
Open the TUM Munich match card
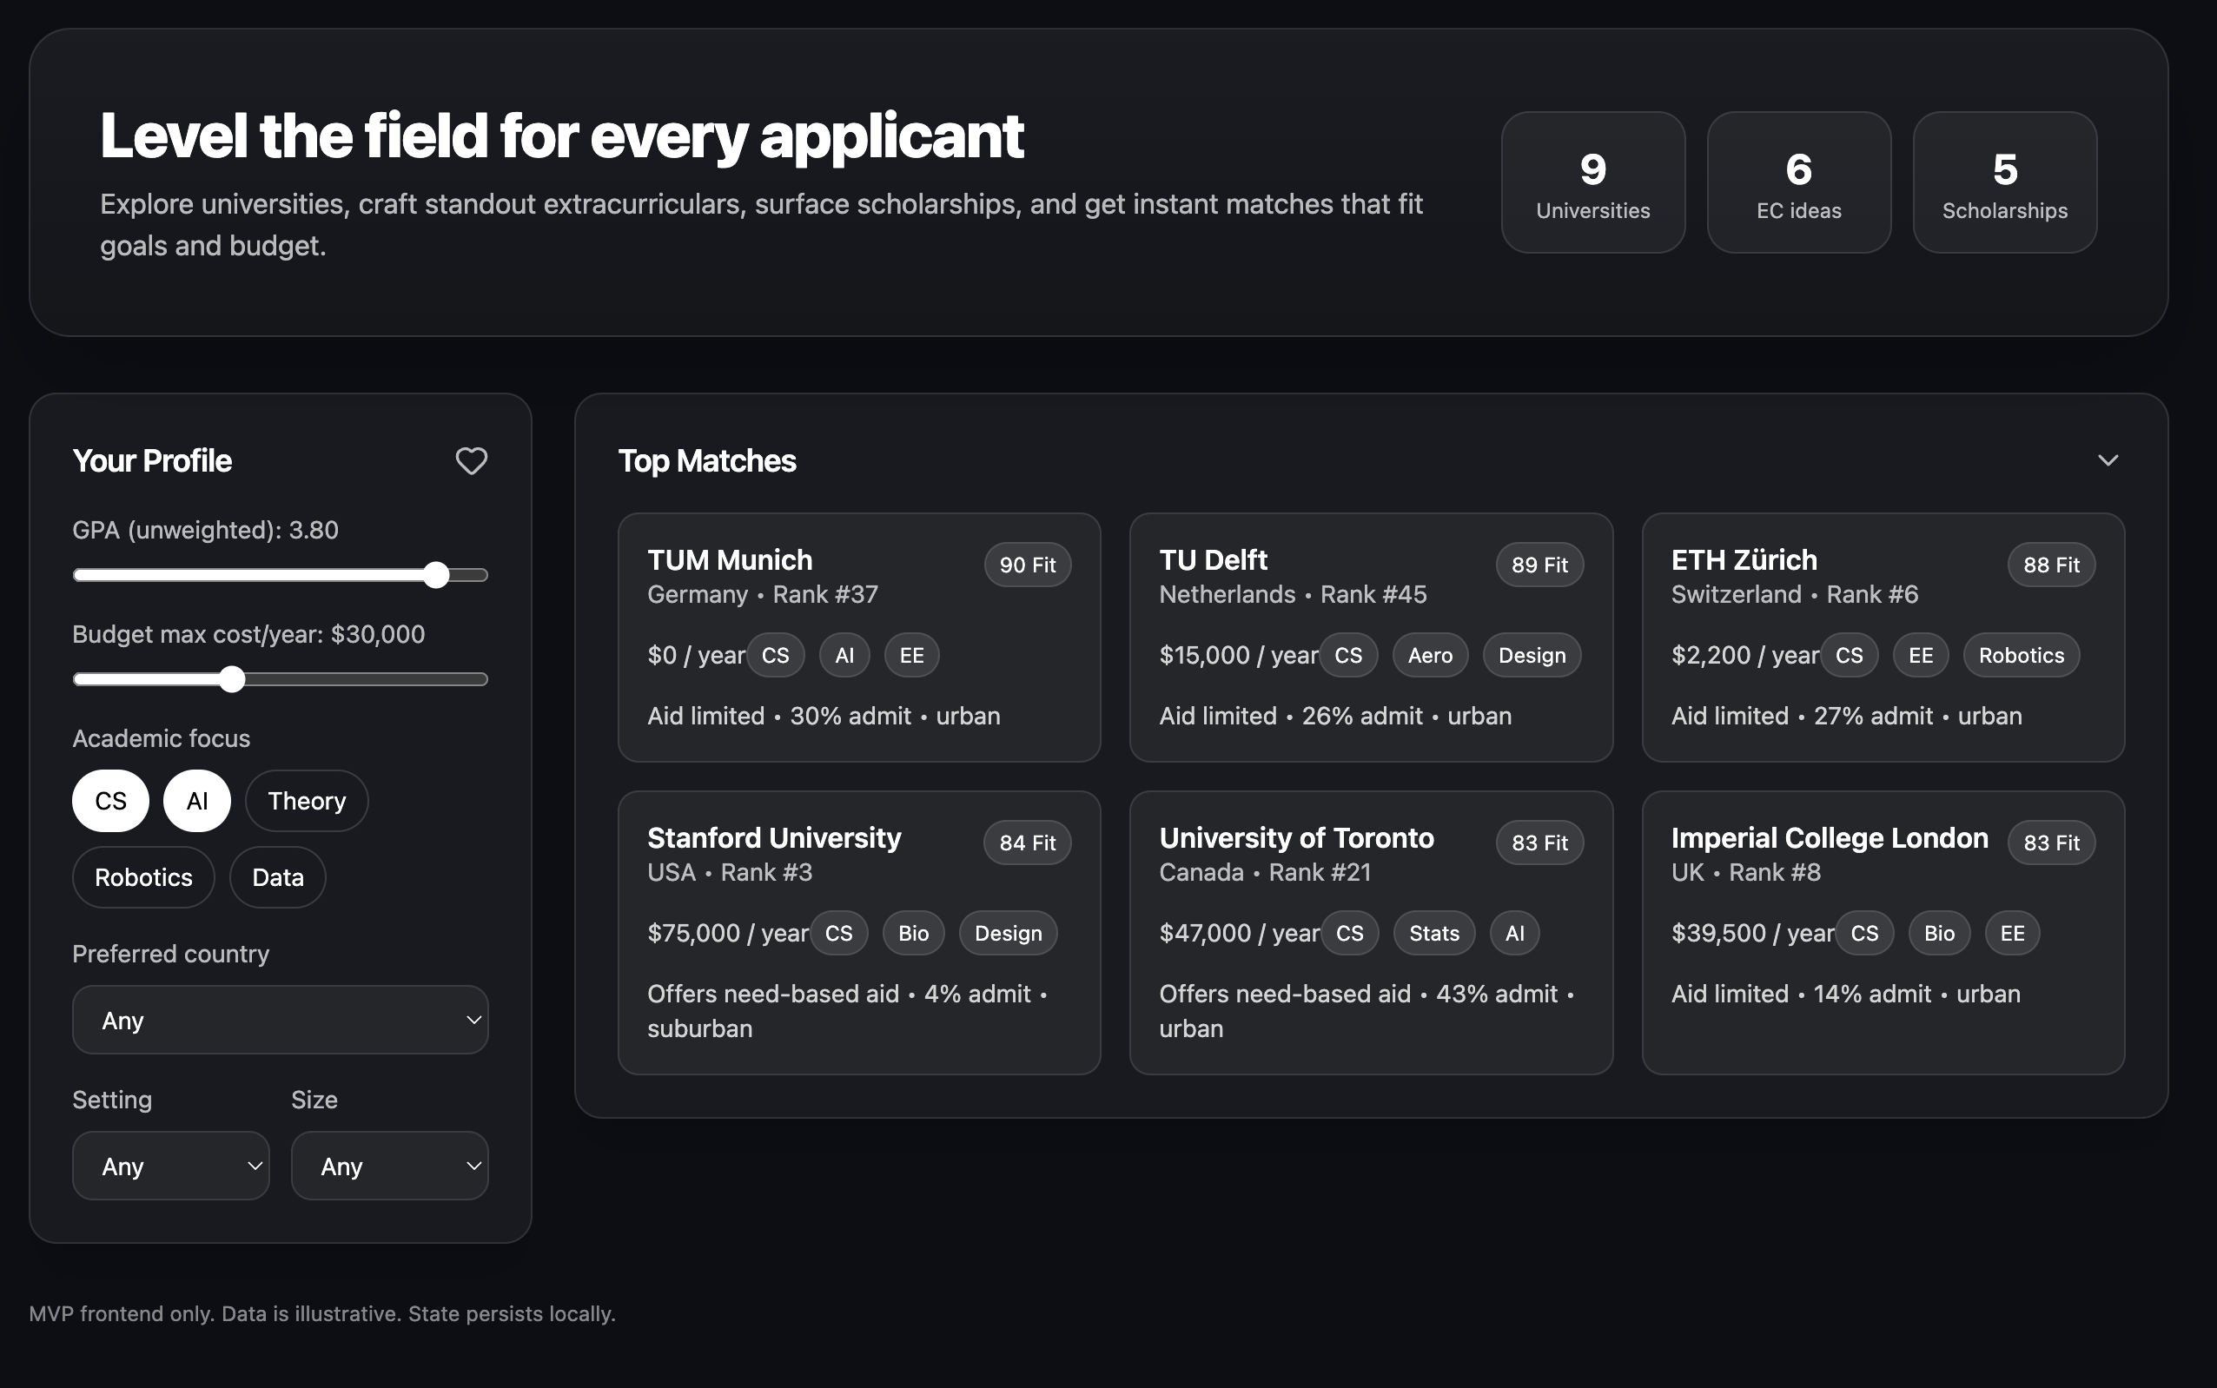point(858,637)
